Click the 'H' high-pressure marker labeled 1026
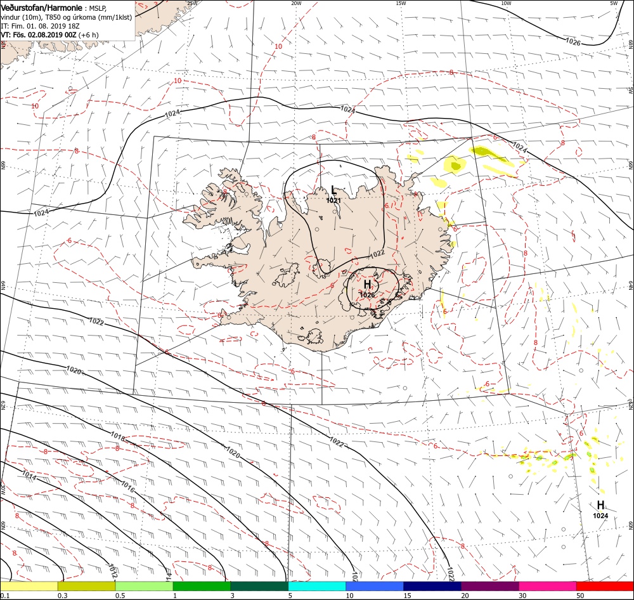This screenshot has height=600, width=634. (367, 284)
